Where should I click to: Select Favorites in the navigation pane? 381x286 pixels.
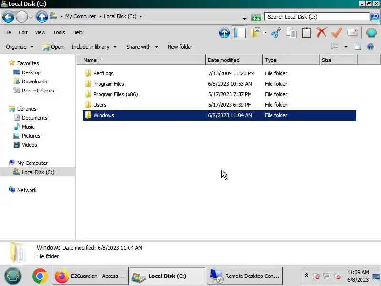[28, 63]
